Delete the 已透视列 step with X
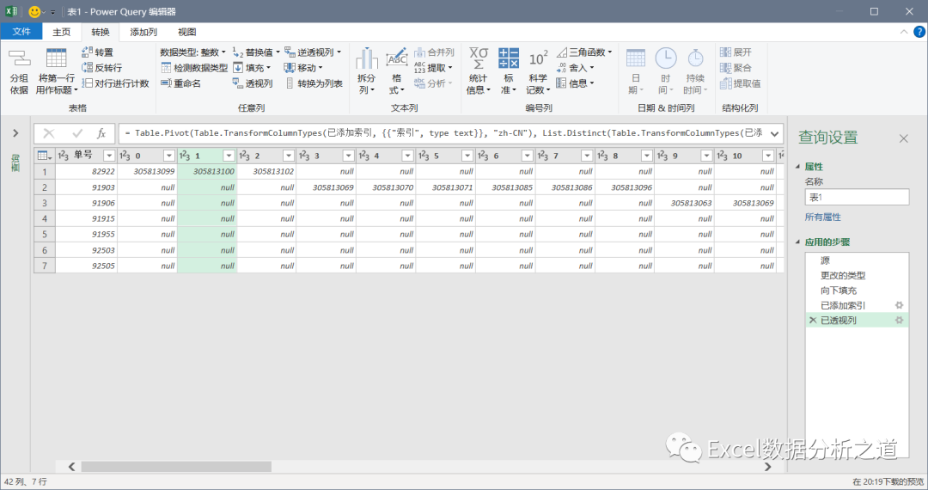 click(813, 320)
